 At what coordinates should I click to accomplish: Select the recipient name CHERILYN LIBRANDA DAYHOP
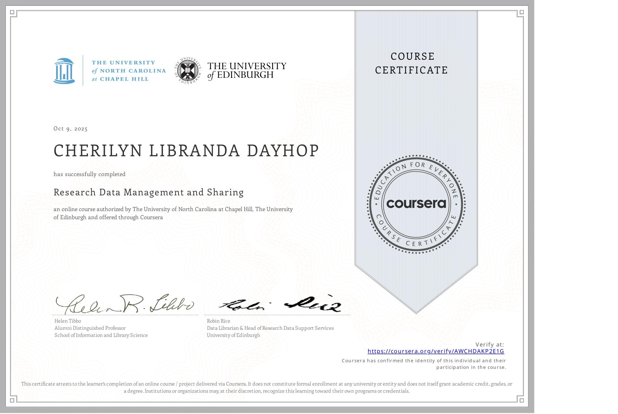click(x=186, y=151)
